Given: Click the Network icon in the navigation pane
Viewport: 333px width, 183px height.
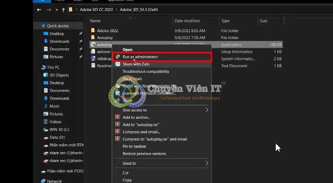Looking at the screenshot, I should tap(43, 181).
